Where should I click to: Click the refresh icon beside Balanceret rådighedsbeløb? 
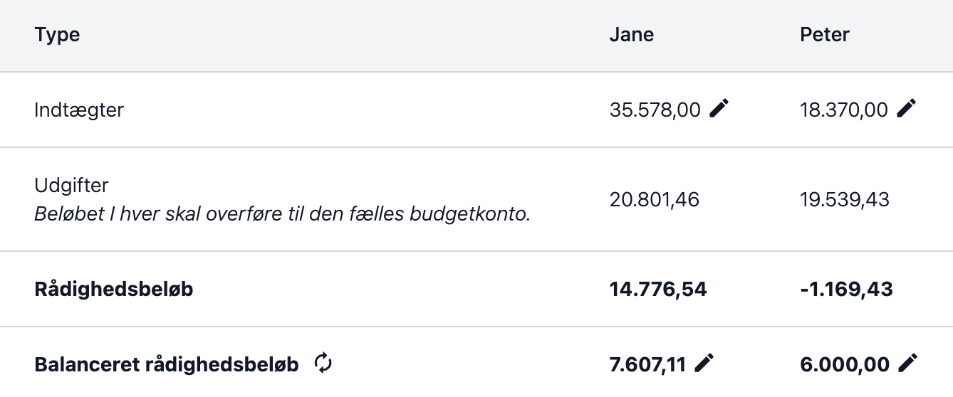pos(323,364)
